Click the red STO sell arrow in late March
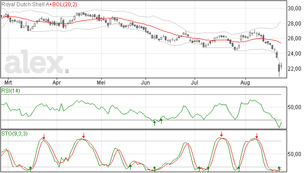This screenshot has height=173, width=308. tap(44, 137)
